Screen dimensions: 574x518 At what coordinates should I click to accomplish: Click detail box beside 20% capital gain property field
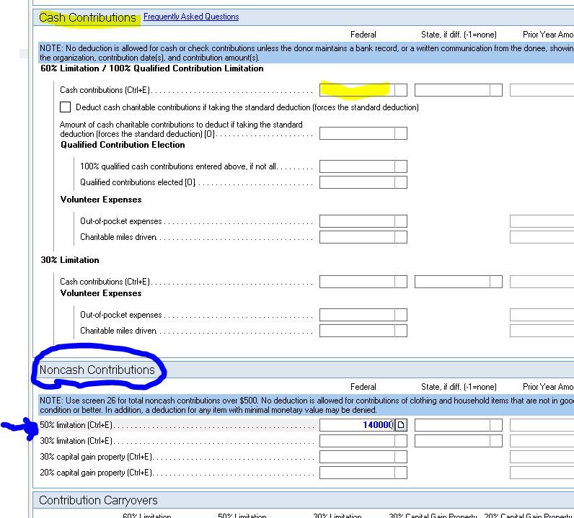tap(401, 473)
